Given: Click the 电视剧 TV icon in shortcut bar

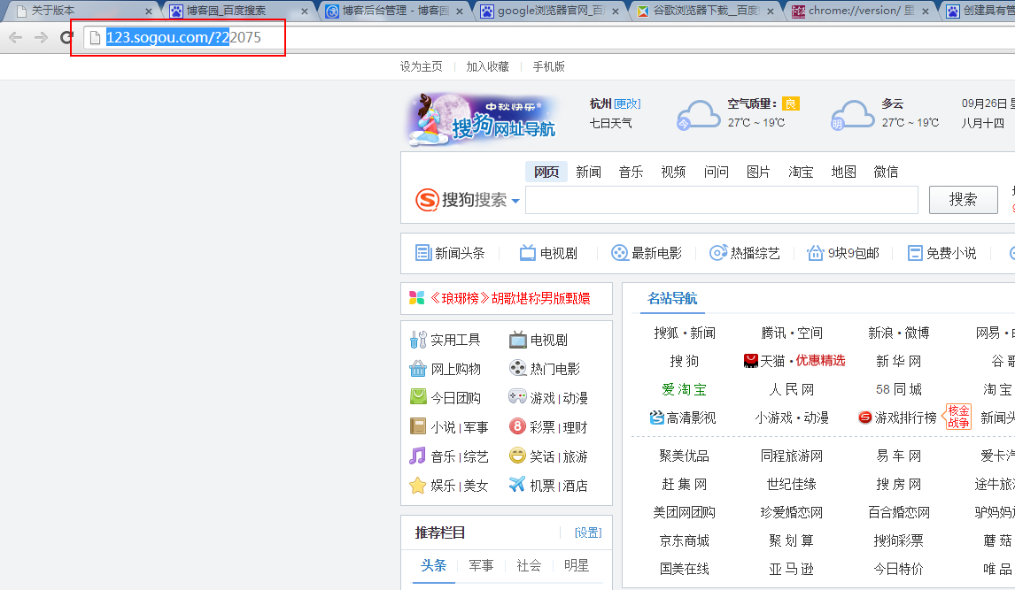Looking at the screenshot, I should tap(528, 253).
